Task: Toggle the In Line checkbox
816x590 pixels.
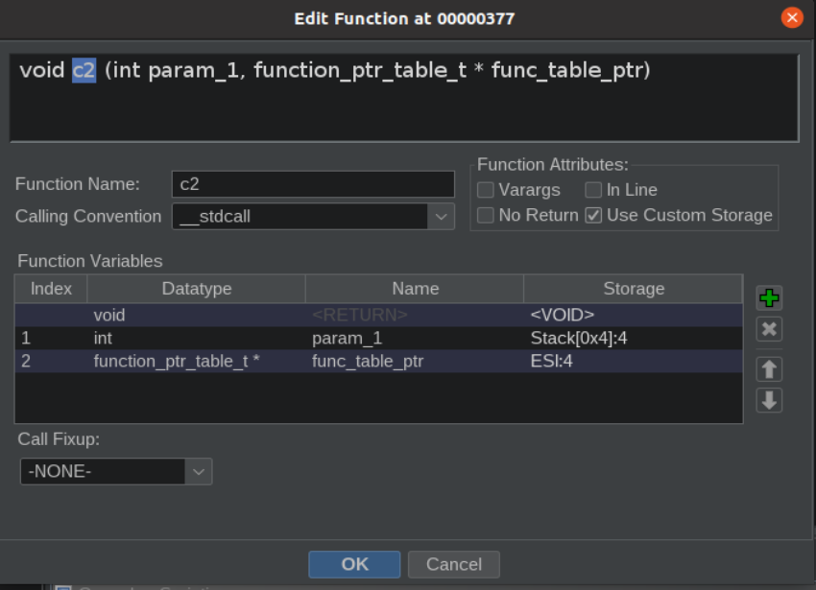Action: [592, 190]
